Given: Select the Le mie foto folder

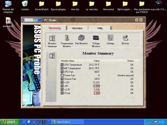Looking at the screenshot, I should click(92, 4).
